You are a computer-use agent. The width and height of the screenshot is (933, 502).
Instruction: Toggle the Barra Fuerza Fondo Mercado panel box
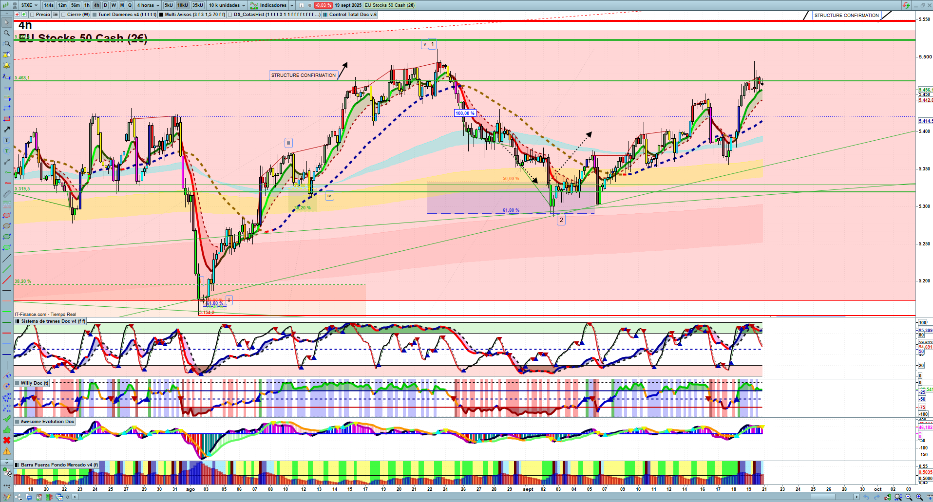18,465
